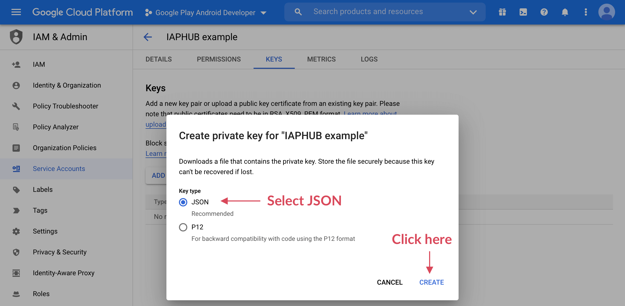The width and height of the screenshot is (625, 306).
Task: Switch to the PERMISSIONS tab
Action: point(219,59)
